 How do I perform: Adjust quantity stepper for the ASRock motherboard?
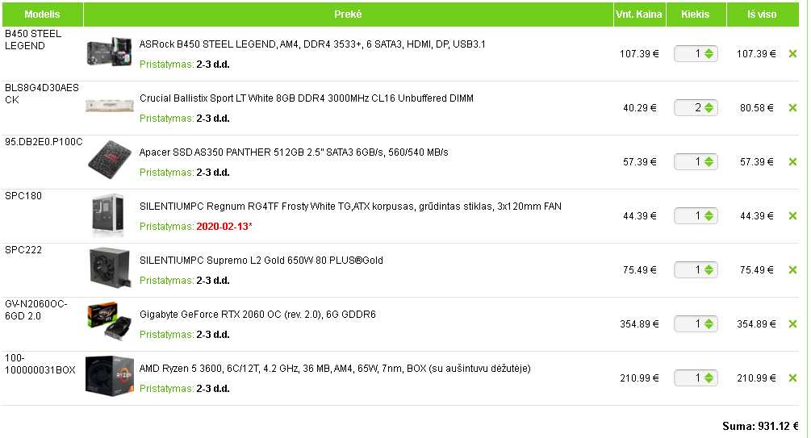tap(709, 54)
